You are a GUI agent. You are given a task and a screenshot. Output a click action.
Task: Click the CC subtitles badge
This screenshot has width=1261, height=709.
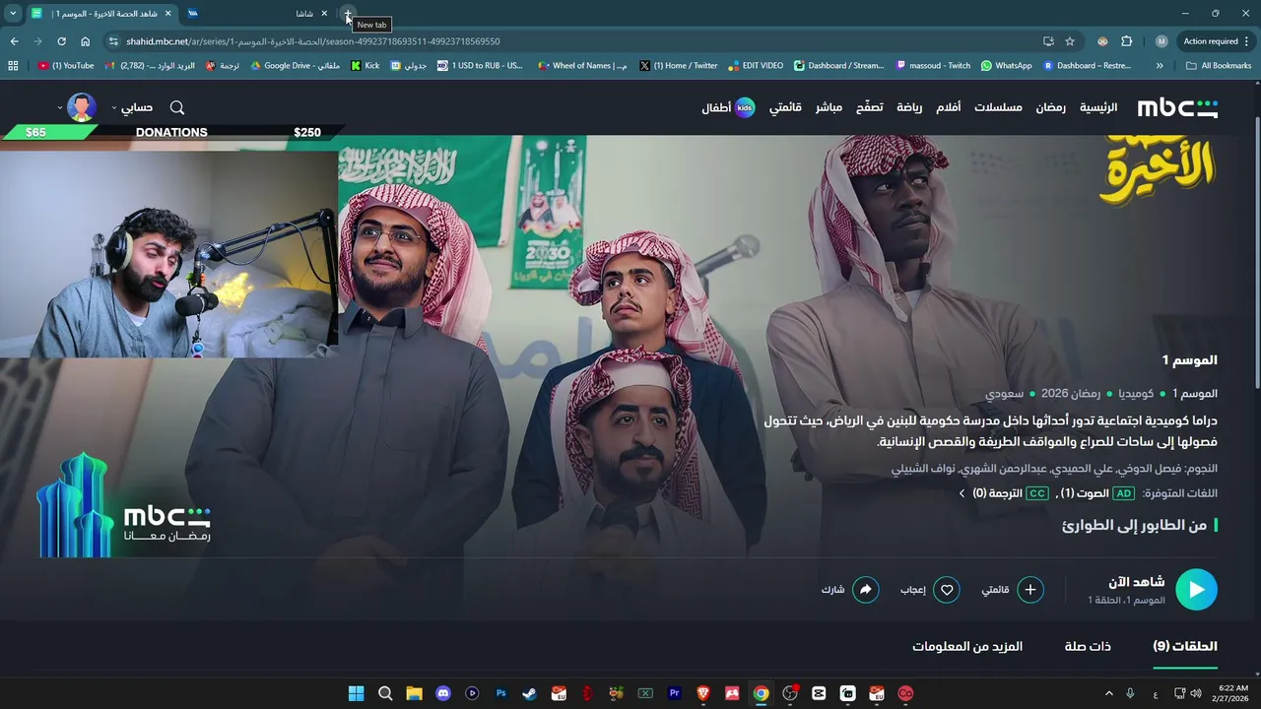pyautogui.click(x=1037, y=493)
